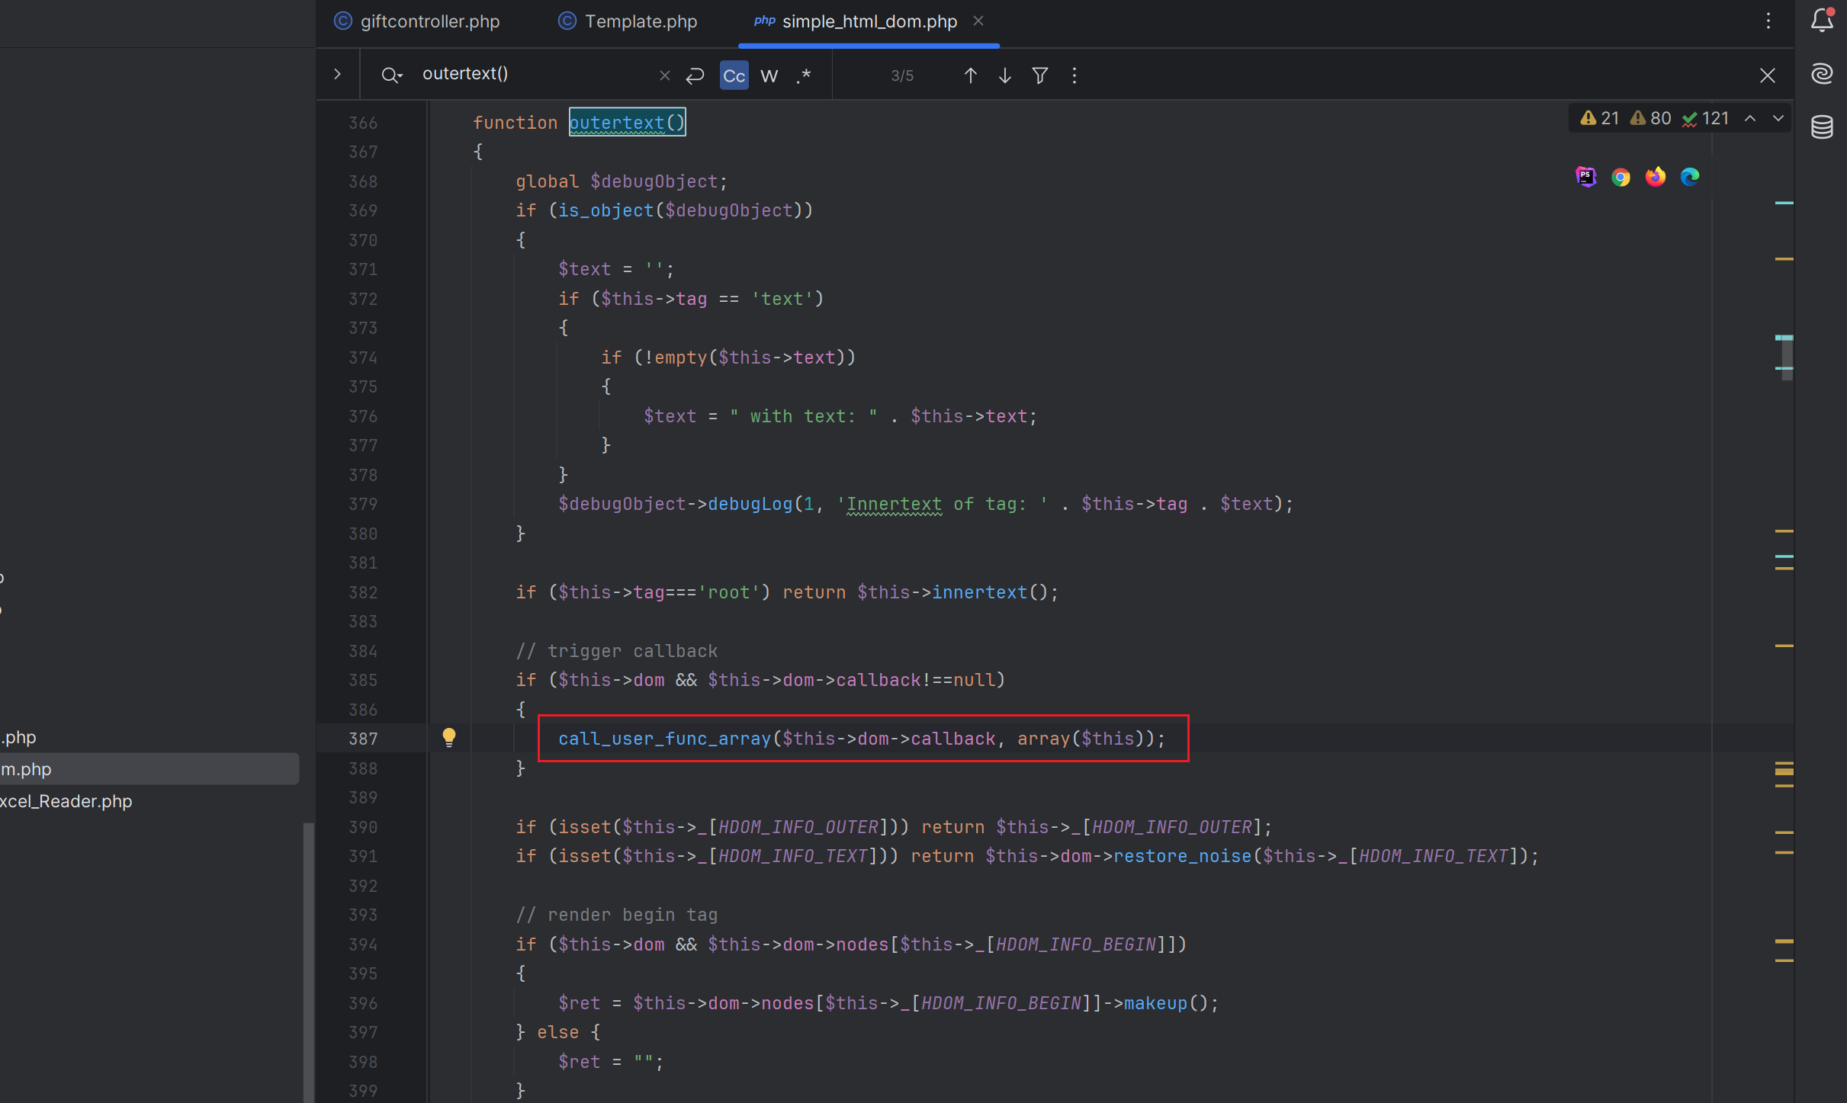Go to previous search occurrence
1847x1103 pixels.
click(970, 75)
